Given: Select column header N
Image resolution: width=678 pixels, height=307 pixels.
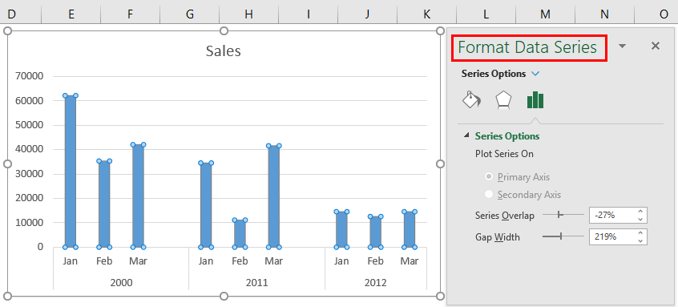Looking at the screenshot, I should click(604, 14).
